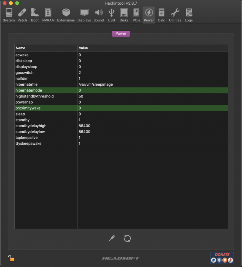The image size is (242, 267).
Task: Open the Displays section
Action: point(84,15)
